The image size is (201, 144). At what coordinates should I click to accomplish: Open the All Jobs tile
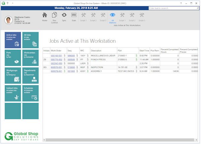(x=30, y=40)
